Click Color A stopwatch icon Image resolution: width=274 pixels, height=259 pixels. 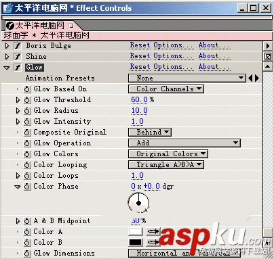(27, 232)
